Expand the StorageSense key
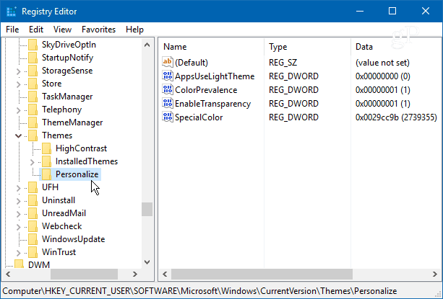This screenshot has height=299, width=443. [18, 71]
